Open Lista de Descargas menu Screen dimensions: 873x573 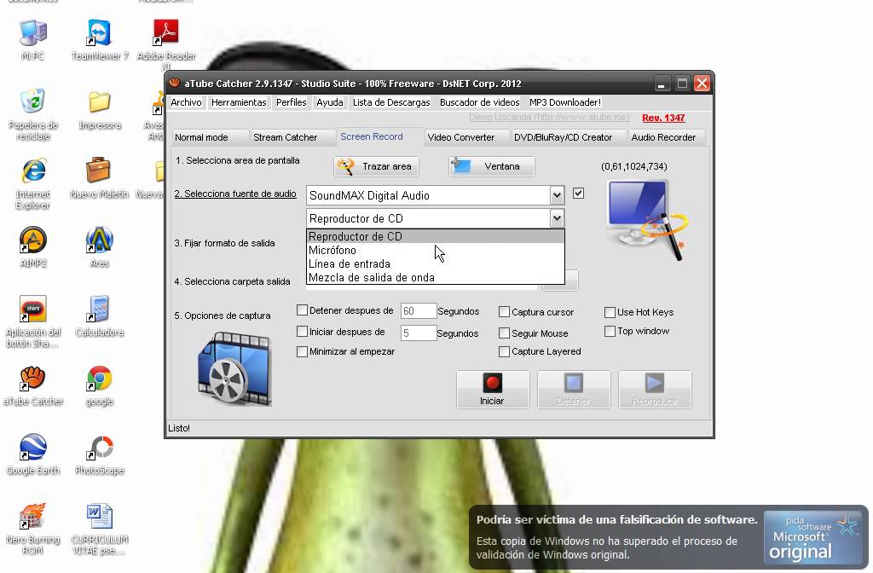tap(391, 102)
